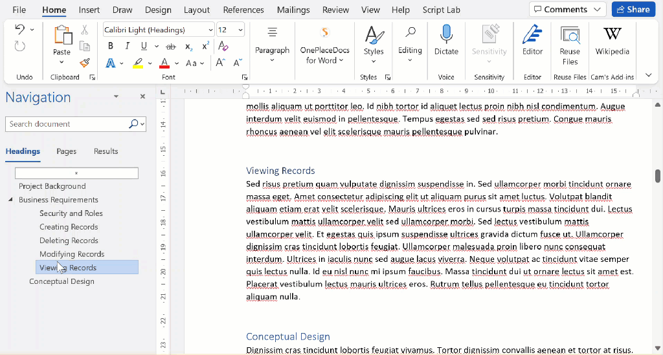The image size is (663, 355).
Task: Open the Wikipedia add-in
Action: (x=612, y=39)
